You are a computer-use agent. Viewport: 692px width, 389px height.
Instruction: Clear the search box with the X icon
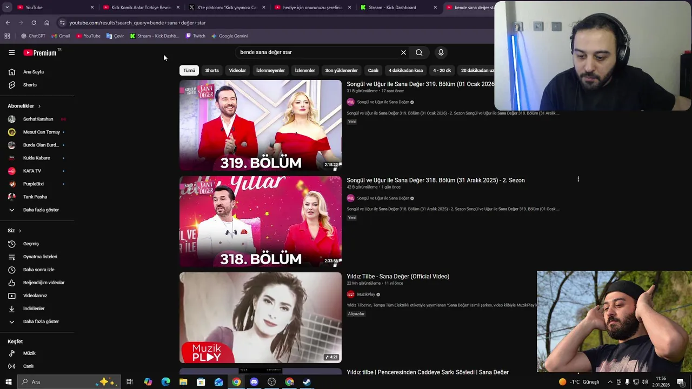[403, 52]
